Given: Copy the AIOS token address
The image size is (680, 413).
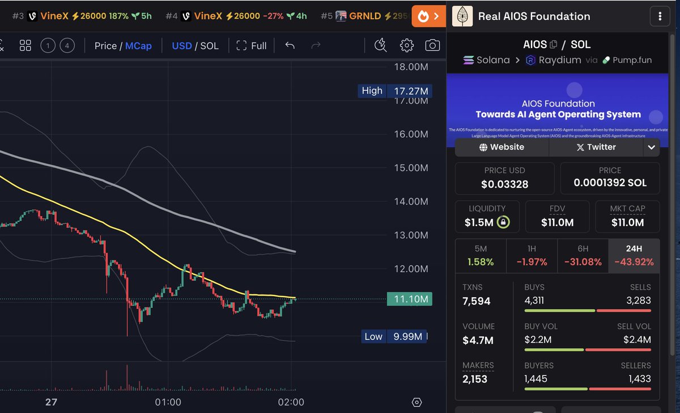Looking at the screenshot, I should [553, 44].
